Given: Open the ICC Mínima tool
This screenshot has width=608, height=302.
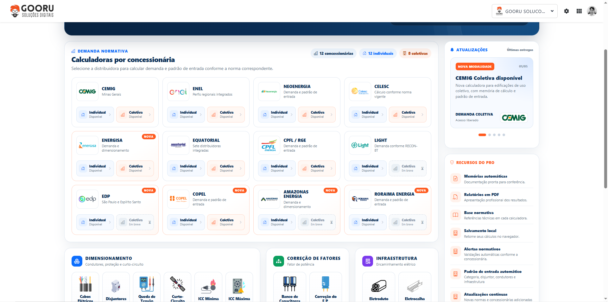Looking at the screenshot, I should coord(208,287).
